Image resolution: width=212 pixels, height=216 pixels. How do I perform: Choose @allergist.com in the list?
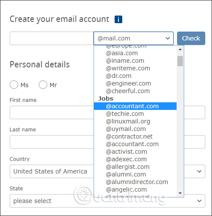[135, 167]
